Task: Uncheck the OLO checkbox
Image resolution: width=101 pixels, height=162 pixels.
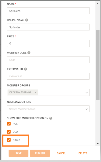Action: 9,132
